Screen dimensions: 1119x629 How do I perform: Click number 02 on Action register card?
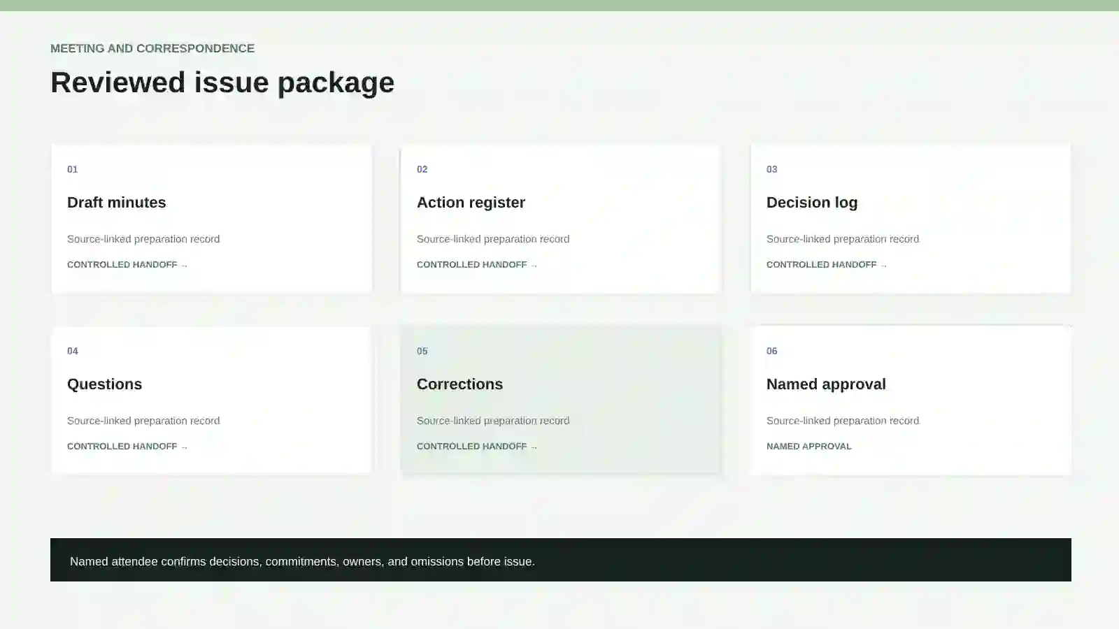pos(422,169)
